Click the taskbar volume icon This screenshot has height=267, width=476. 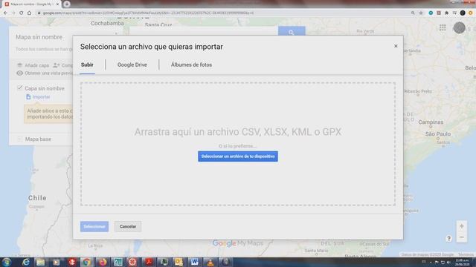[448, 262]
